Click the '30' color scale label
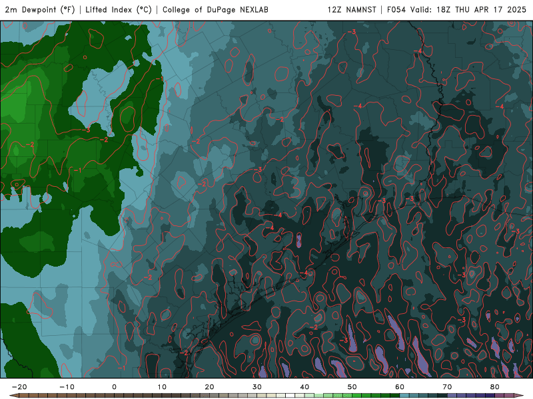This screenshot has height=399, width=533. (x=257, y=387)
